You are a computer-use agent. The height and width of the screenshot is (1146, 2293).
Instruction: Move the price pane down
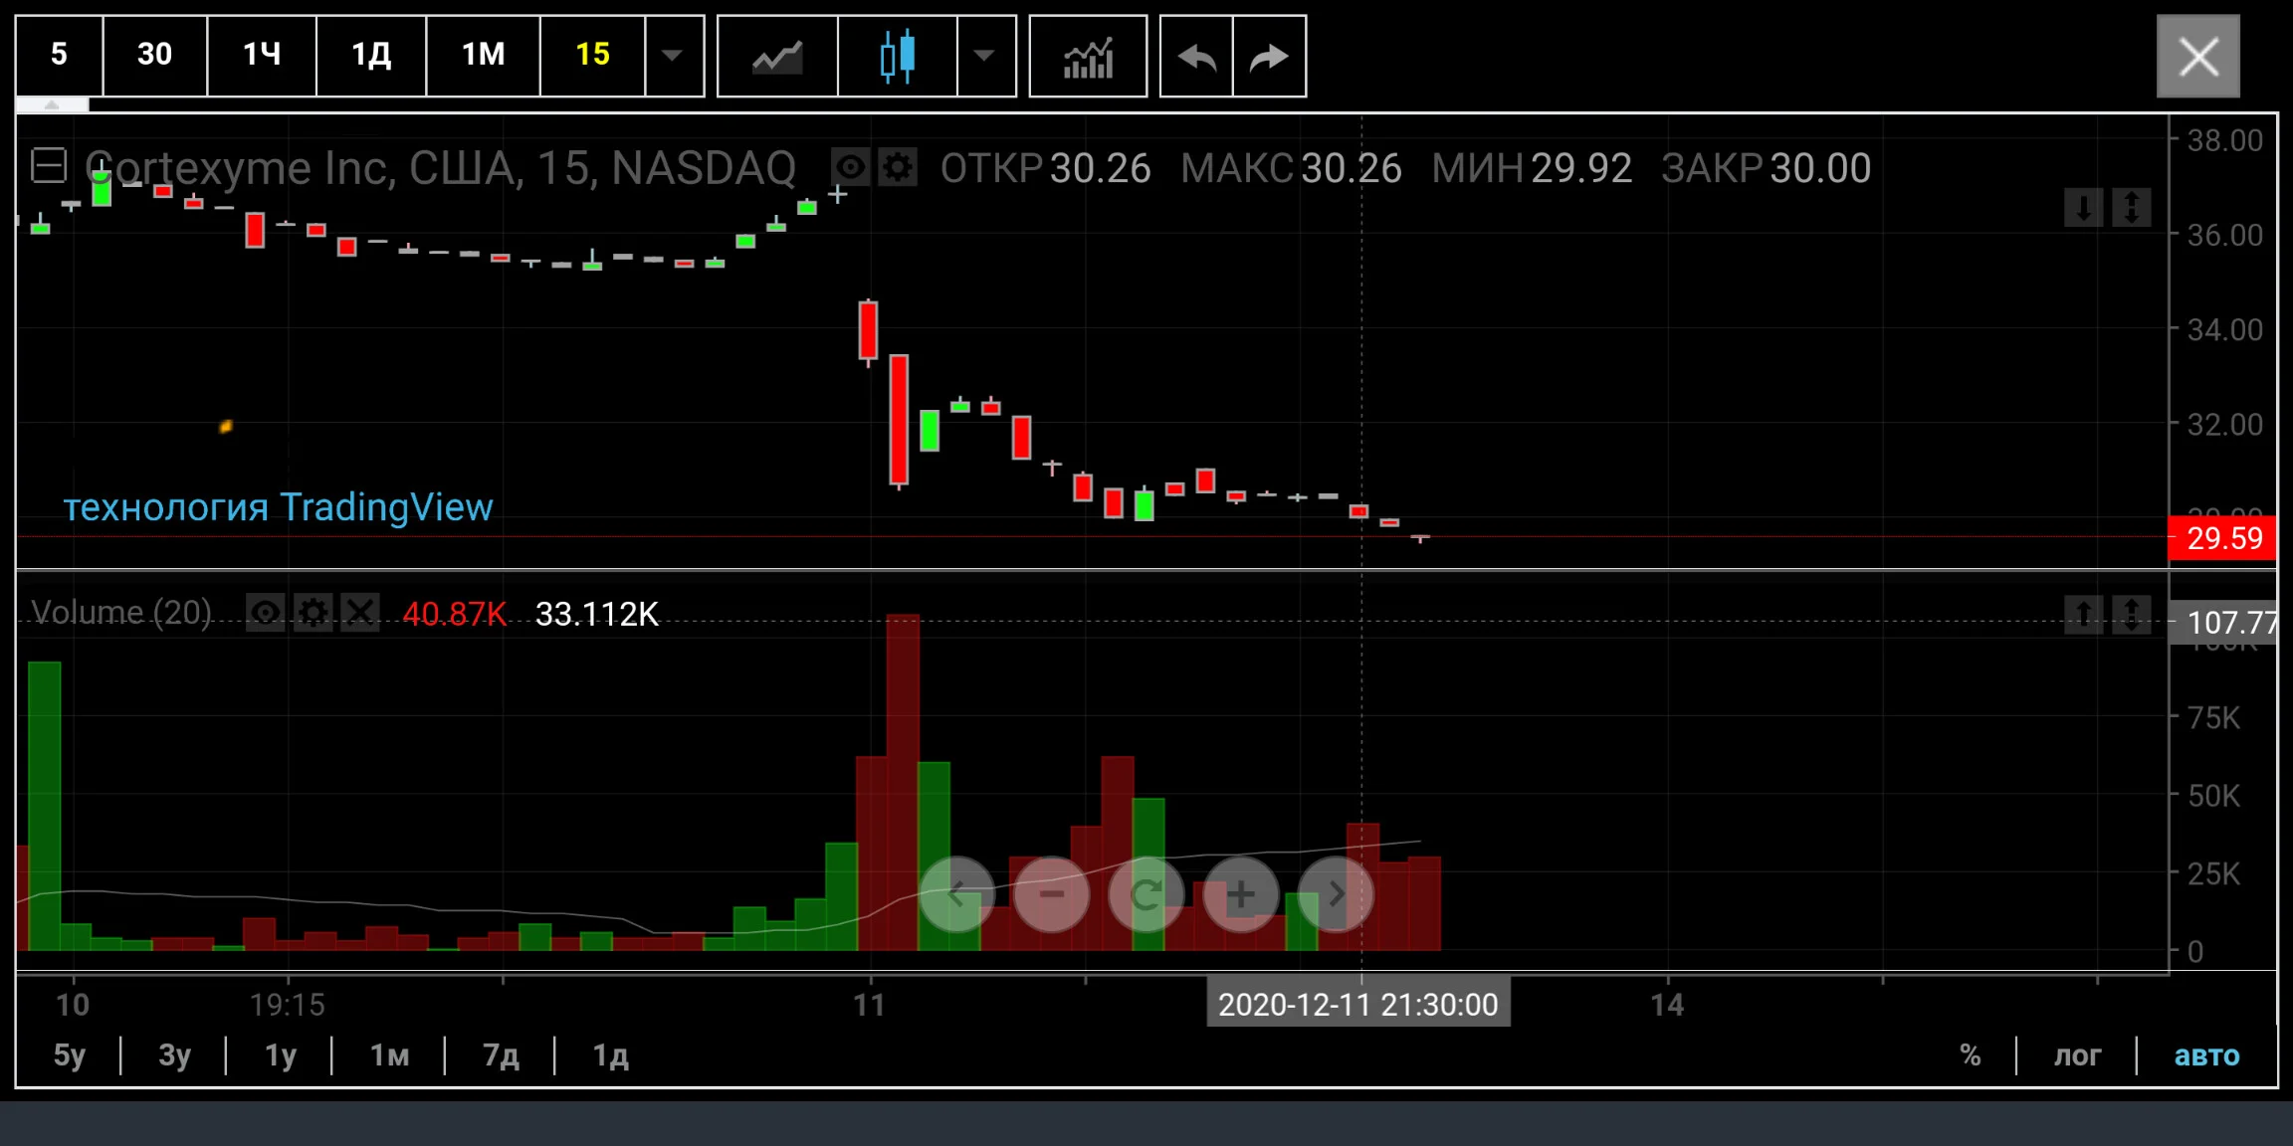click(x=2083, y=207)
